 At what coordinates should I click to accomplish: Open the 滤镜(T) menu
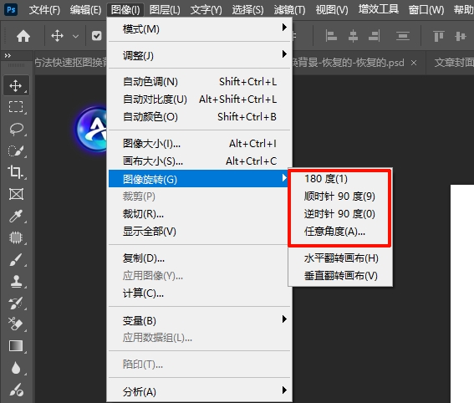pyautogui.click(x=289, y=10)
